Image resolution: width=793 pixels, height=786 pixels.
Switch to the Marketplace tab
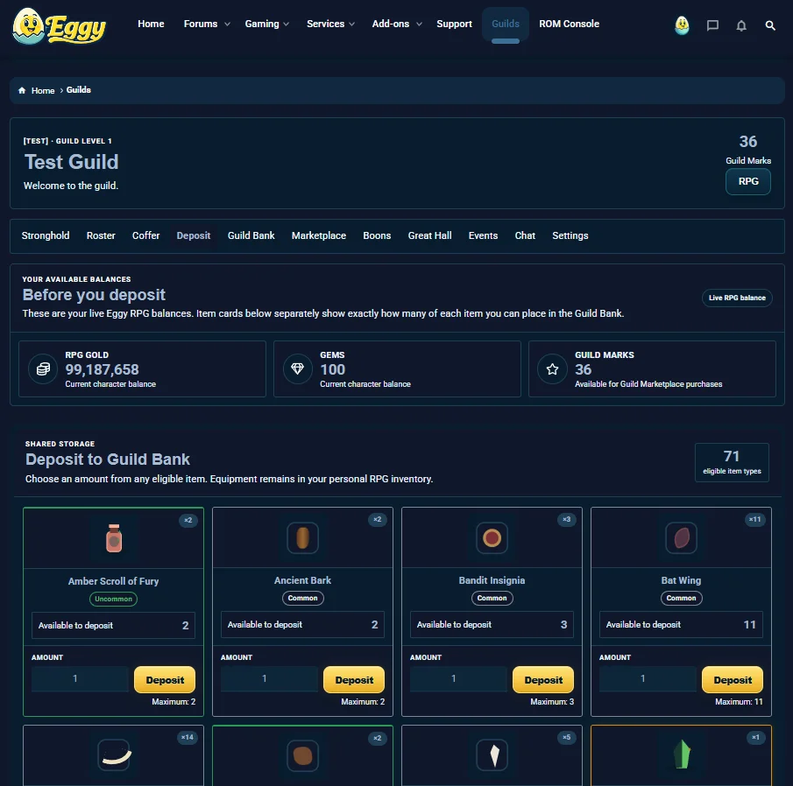click(x=319, y=235)
